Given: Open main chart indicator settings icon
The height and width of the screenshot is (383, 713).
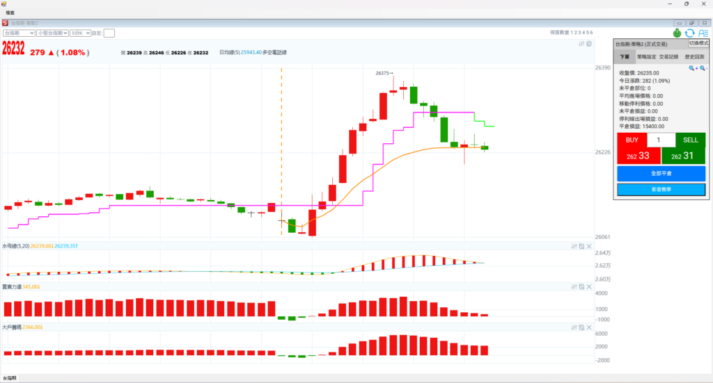Looking at the screenshot, I should [581, 44].
